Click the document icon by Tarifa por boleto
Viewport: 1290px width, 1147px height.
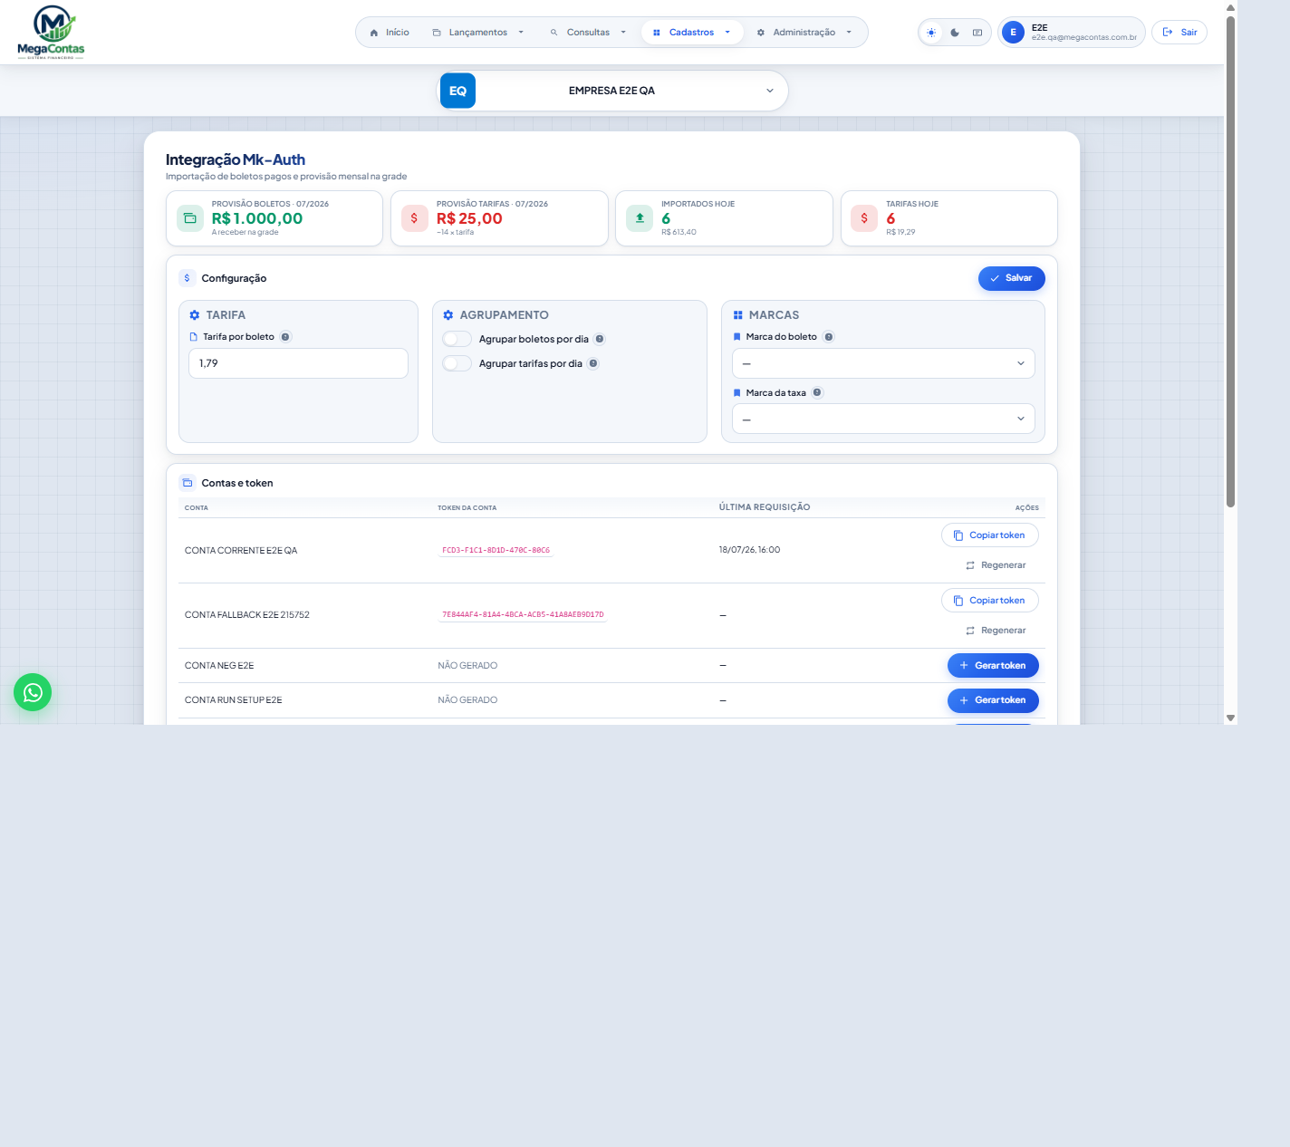[193, 337]
